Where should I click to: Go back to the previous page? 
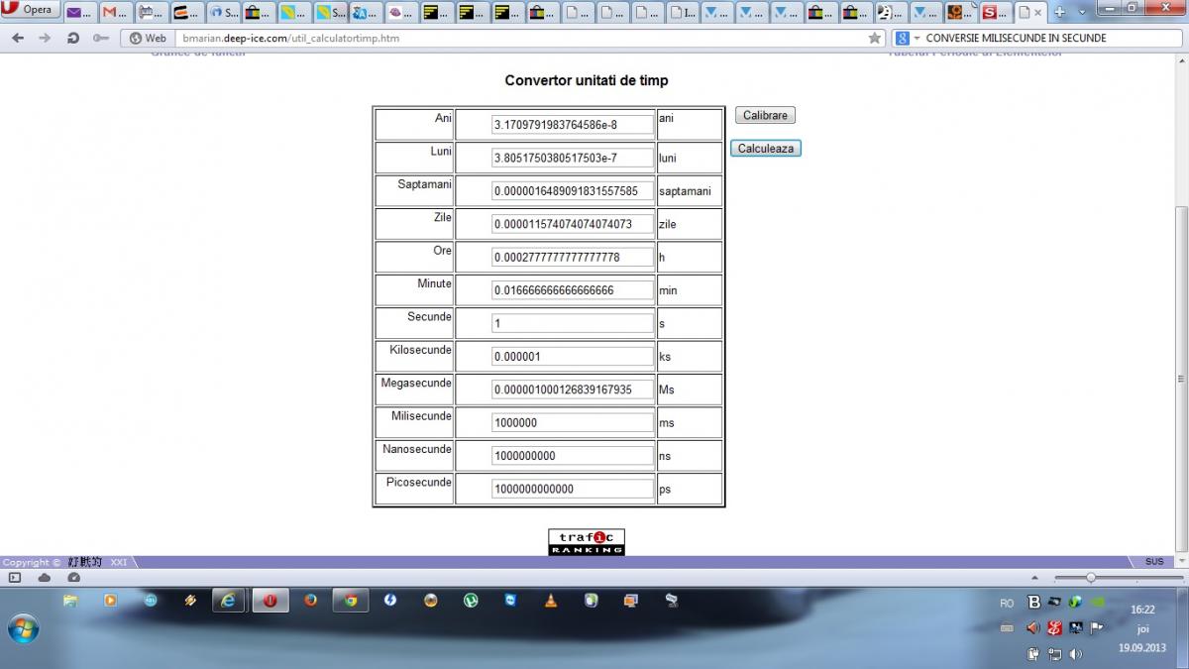(x=18, y=38)
